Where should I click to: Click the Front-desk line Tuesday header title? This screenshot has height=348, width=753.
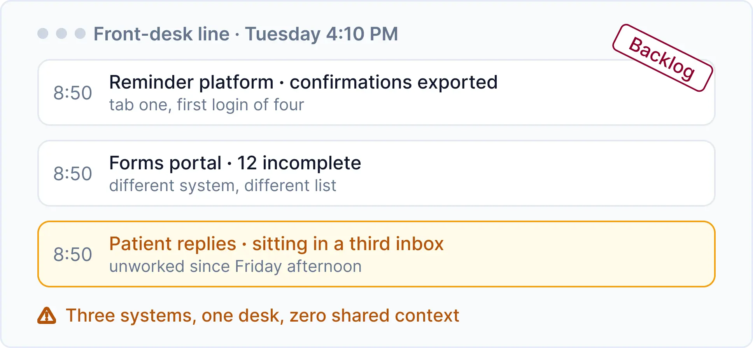coord(246,34)
